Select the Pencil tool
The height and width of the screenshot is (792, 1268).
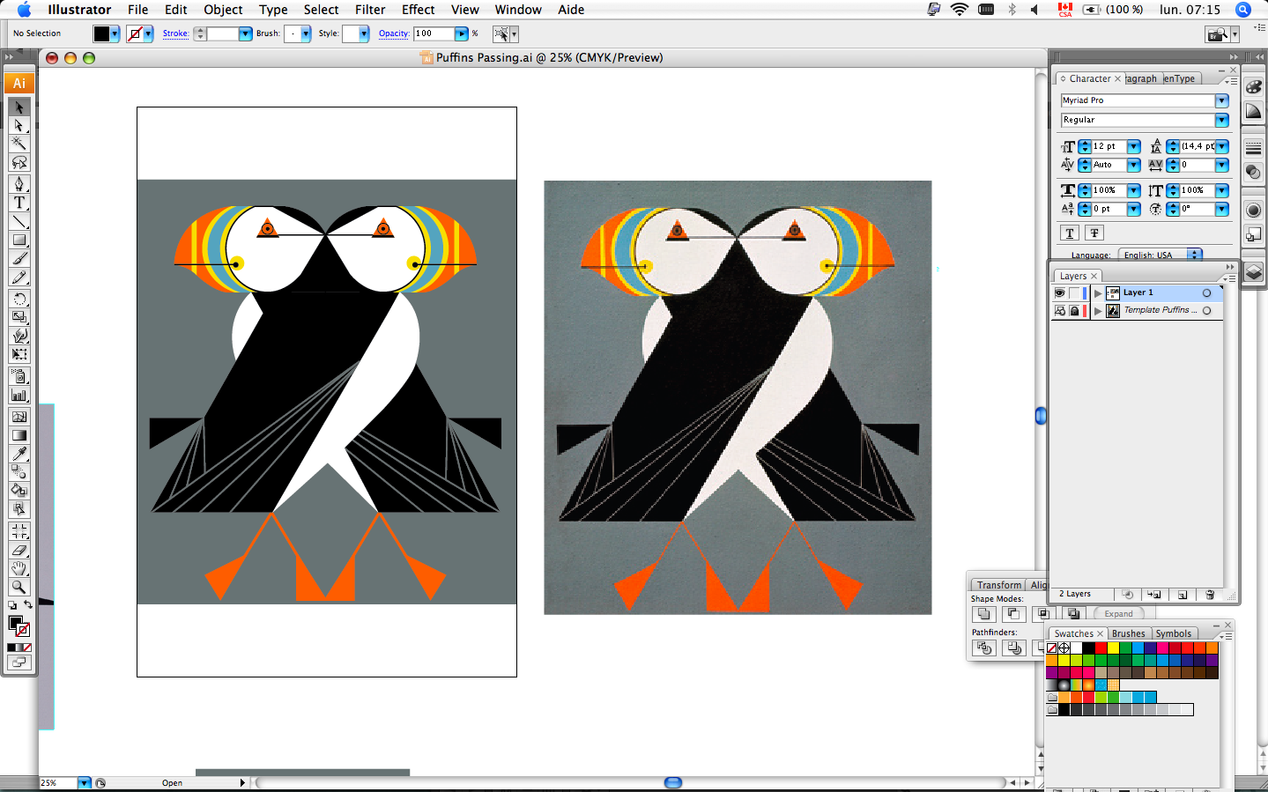coord(19,277)
